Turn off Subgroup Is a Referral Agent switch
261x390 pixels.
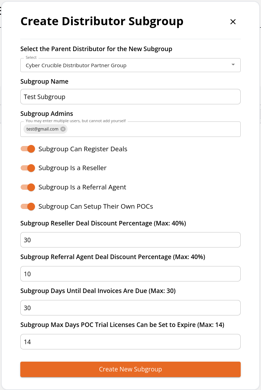pyautogui.click(x=28, y=187)
